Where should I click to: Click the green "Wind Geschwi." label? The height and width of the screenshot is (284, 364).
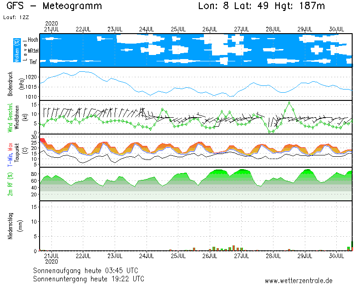point(10,118)
